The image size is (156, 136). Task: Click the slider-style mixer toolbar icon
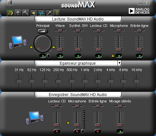18,13
